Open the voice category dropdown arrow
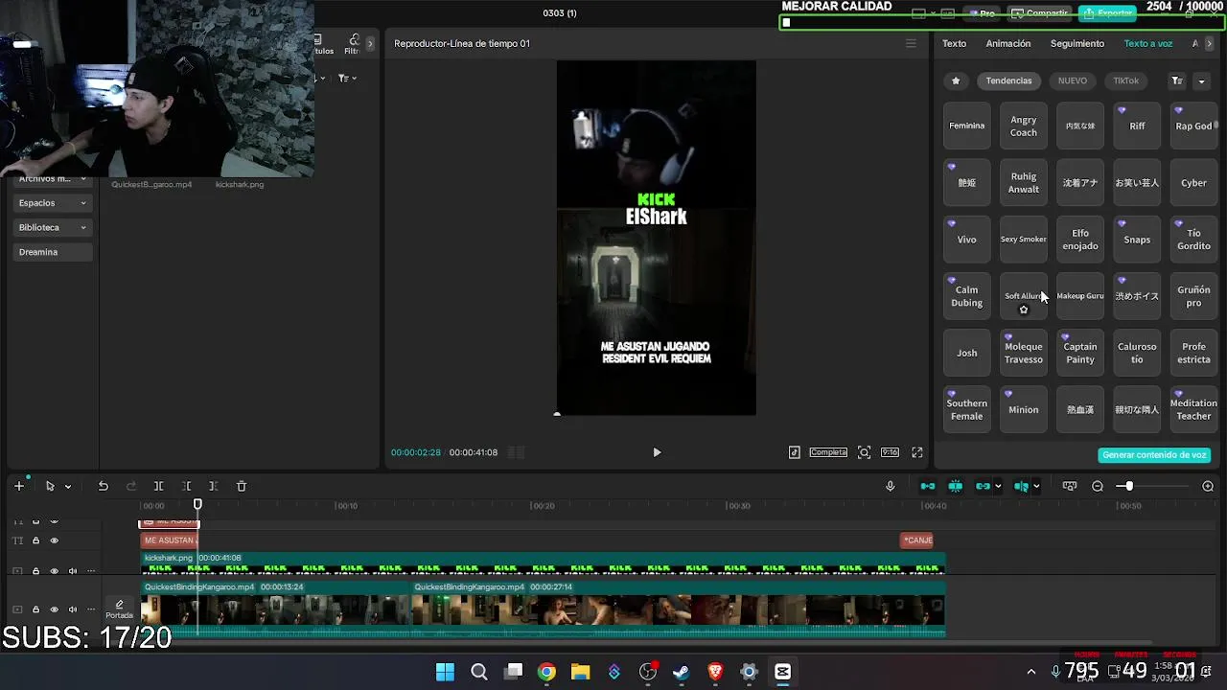 coord(1201,80)
